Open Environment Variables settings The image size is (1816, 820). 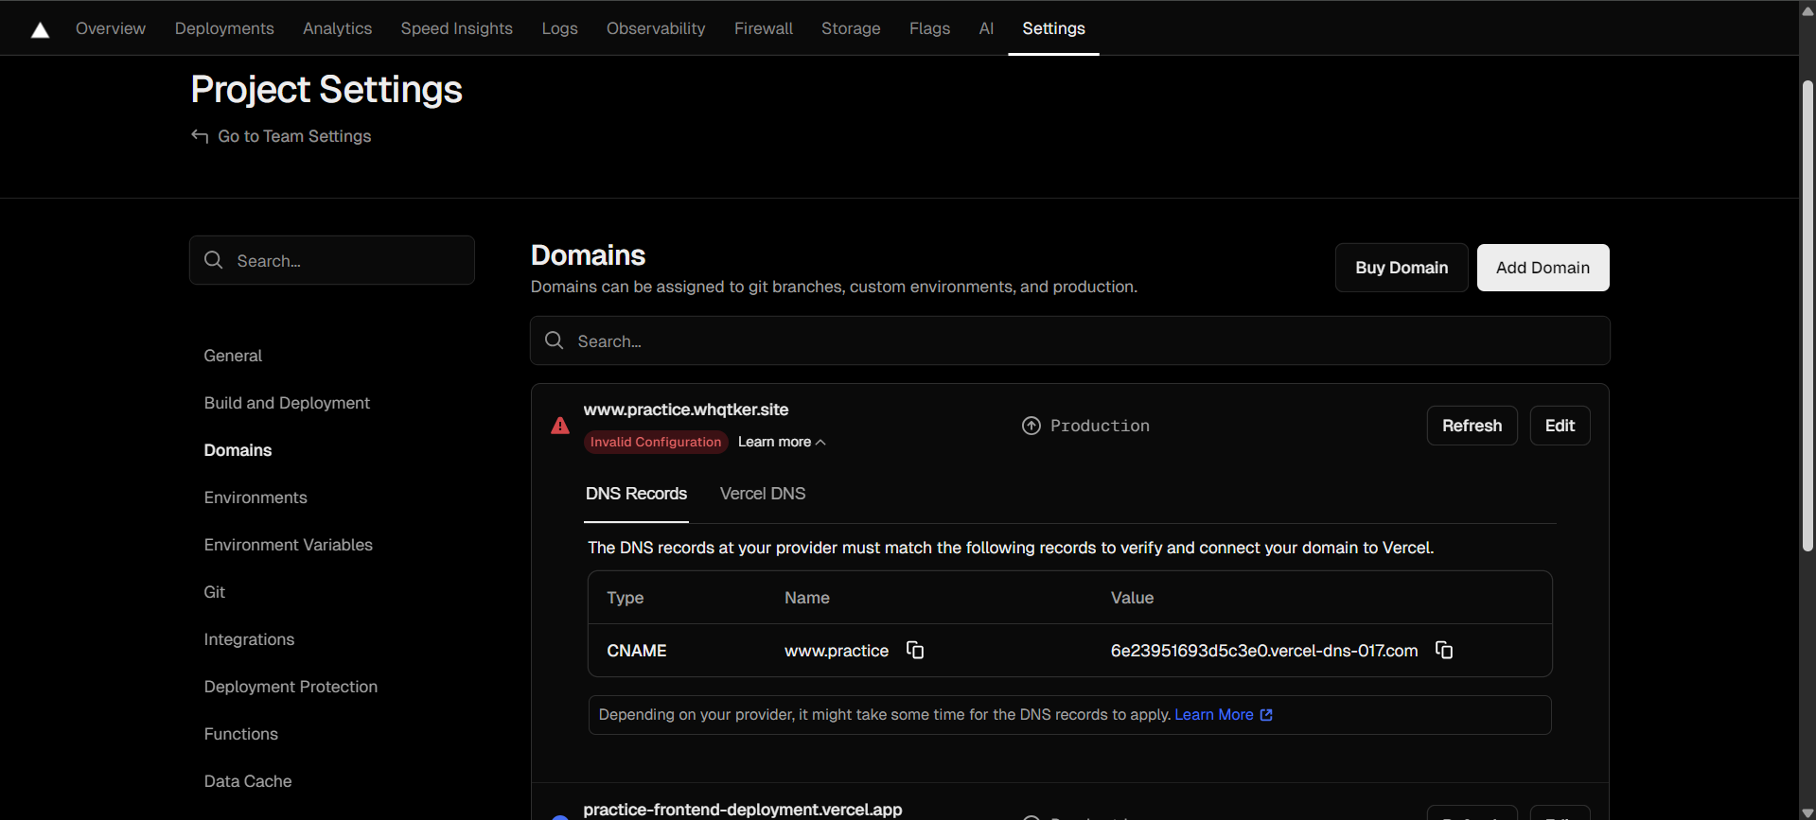[289, 545]
